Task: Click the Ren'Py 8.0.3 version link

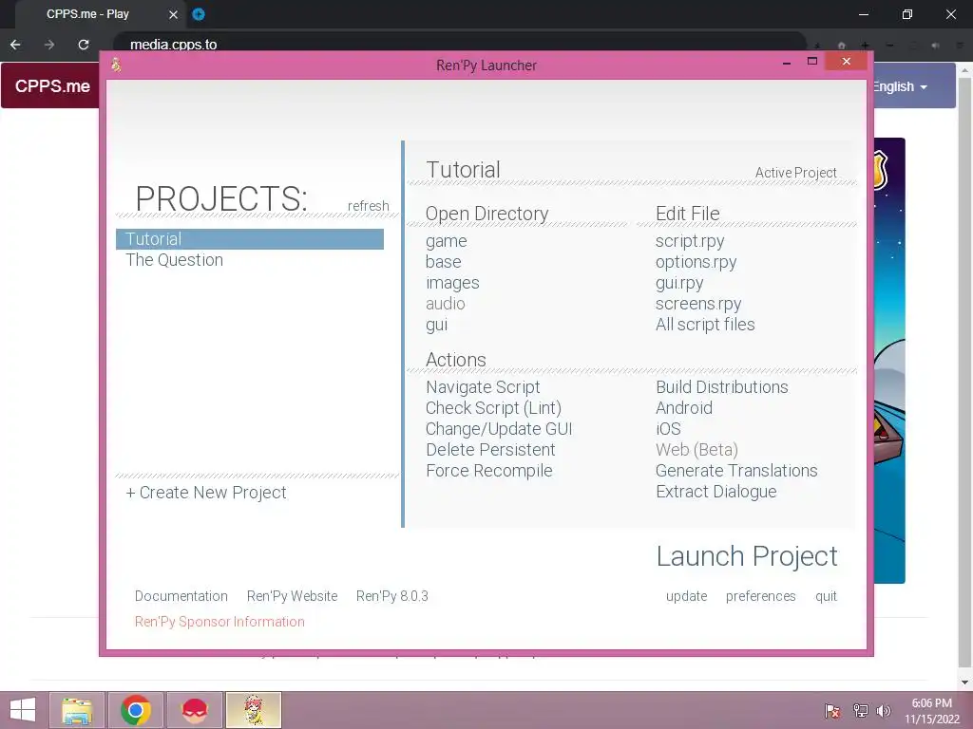Action: point(392,596)
